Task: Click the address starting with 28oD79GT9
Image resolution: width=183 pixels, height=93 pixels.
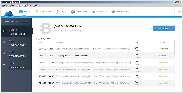Action: 93,49
